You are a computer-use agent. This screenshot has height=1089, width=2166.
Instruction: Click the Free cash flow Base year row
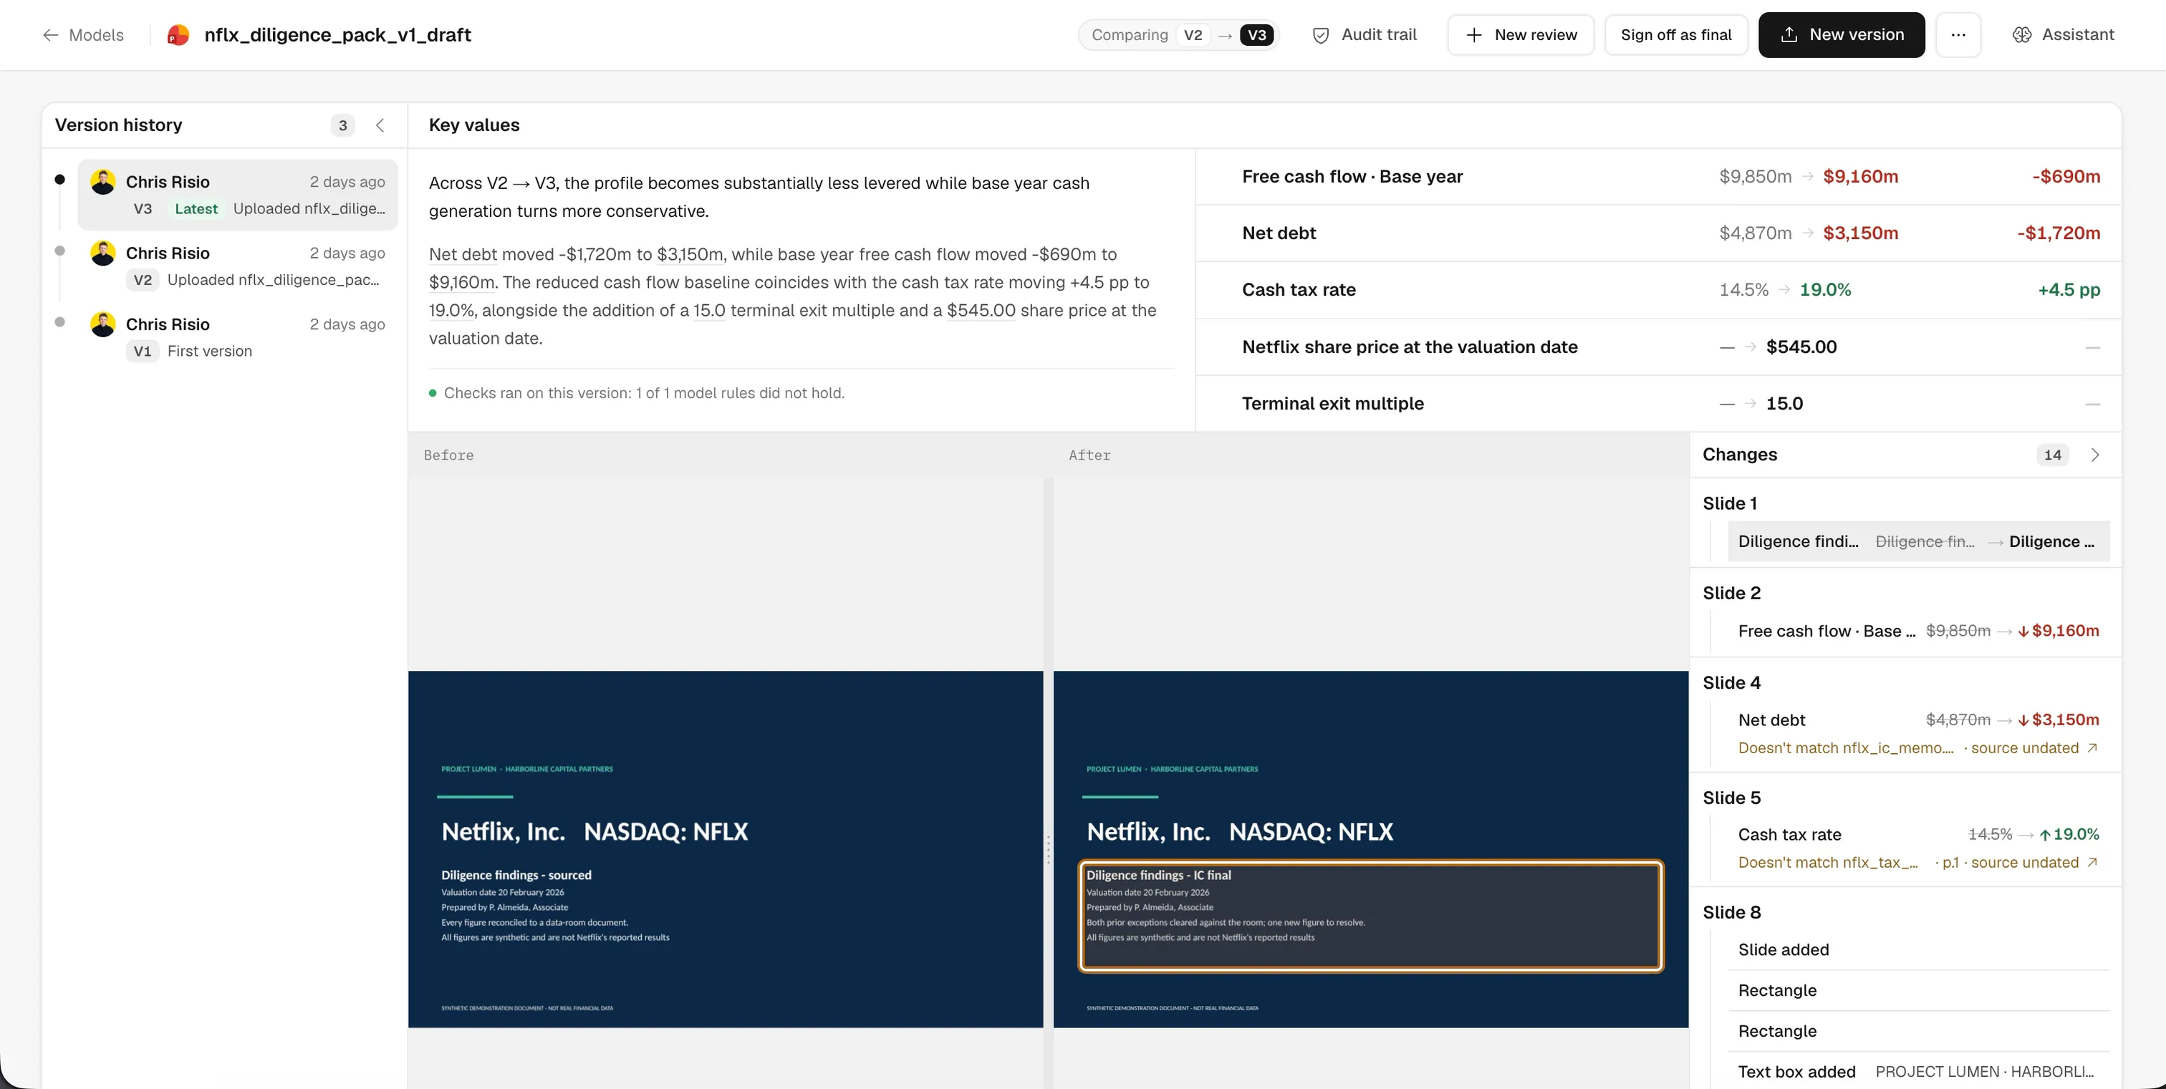1658,176
